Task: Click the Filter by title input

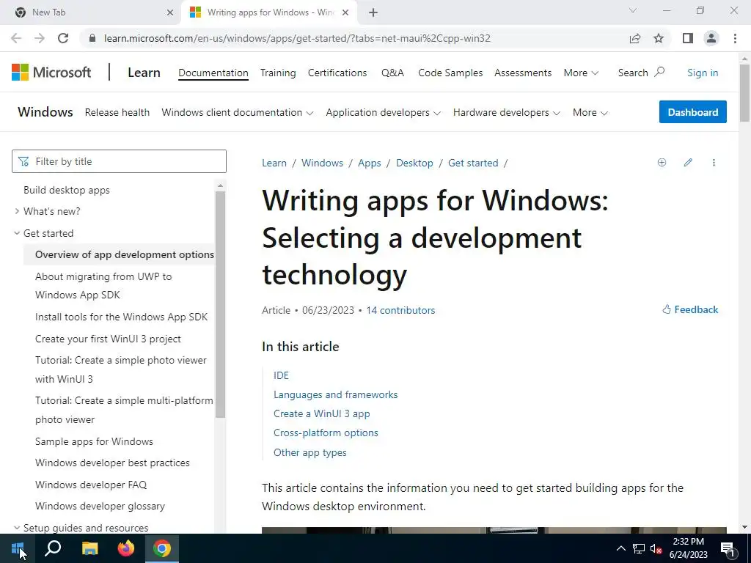Action: coord(119,161)
